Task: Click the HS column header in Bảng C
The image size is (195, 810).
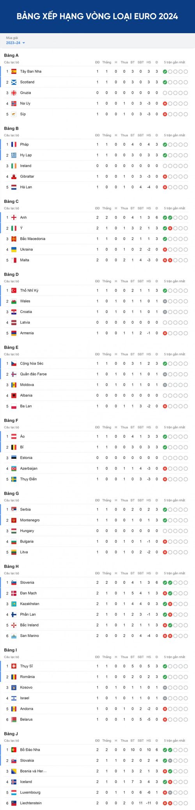Action: click(x=149, y=208)
